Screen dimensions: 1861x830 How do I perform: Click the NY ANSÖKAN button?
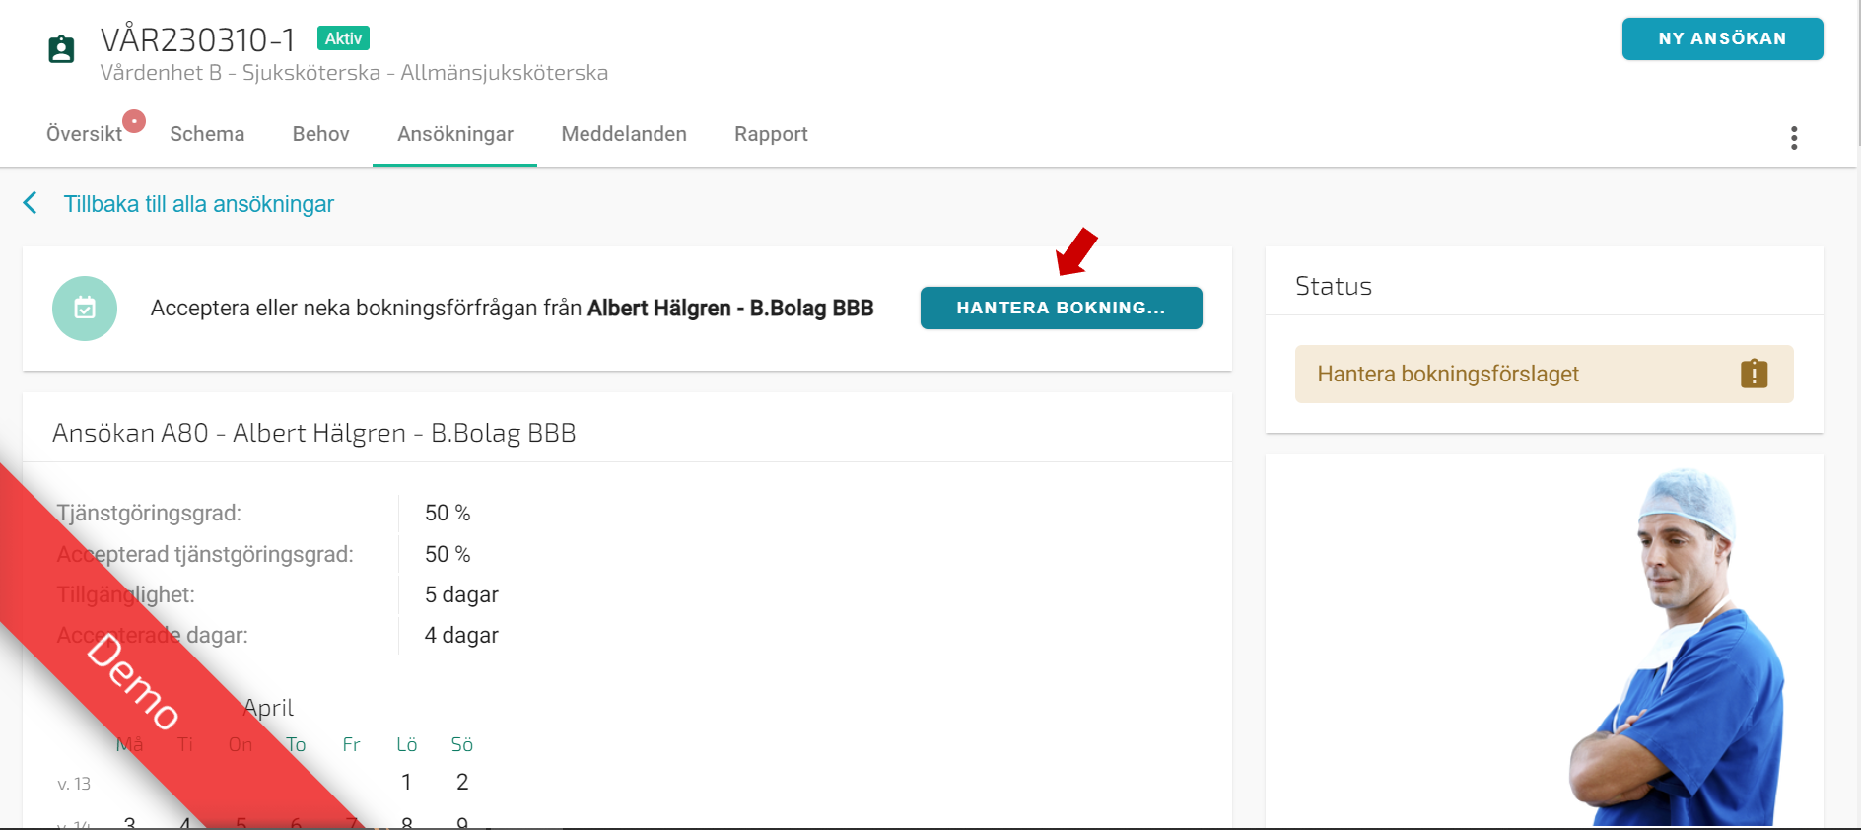coord(1722,38)
